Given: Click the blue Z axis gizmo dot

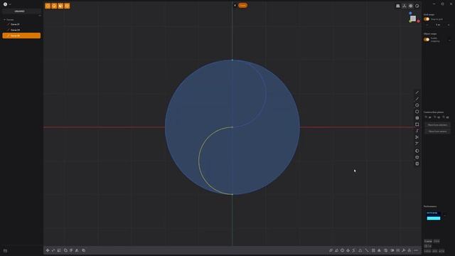Looking at the screenshot, I should tap(410, 14).
